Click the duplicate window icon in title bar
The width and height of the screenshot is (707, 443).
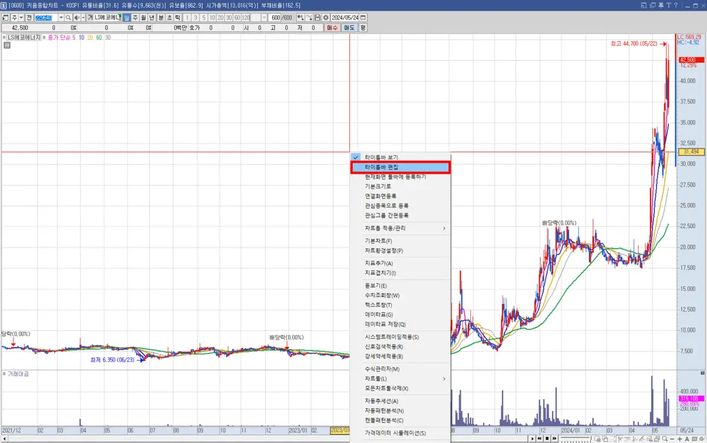652,5
